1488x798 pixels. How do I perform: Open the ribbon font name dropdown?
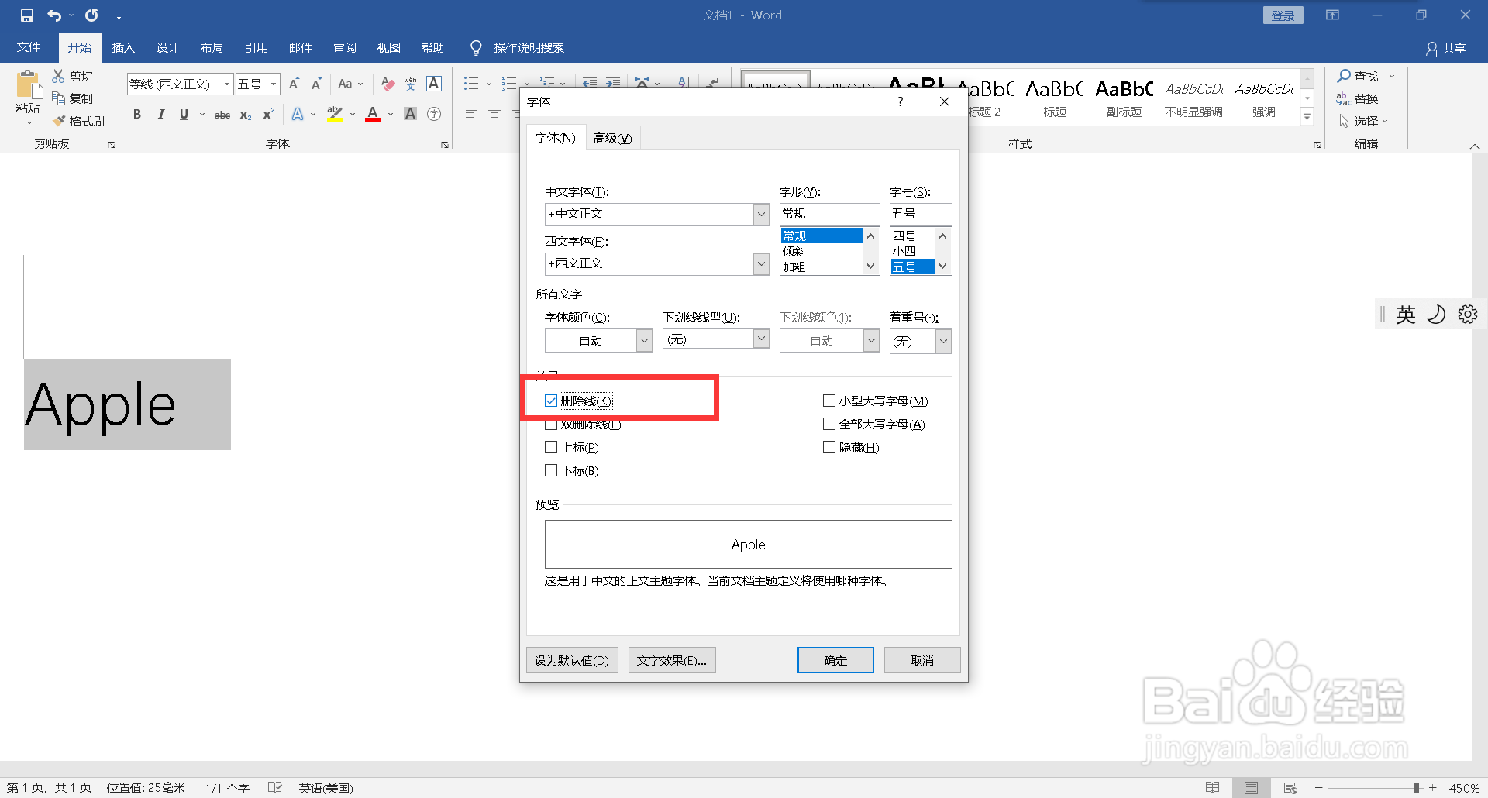tap(226, 84)
